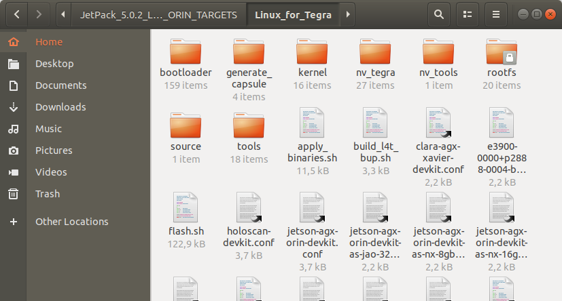562x301 pixels.
Task: Click the rootfs folder name label
Action: tap(502, 73)
